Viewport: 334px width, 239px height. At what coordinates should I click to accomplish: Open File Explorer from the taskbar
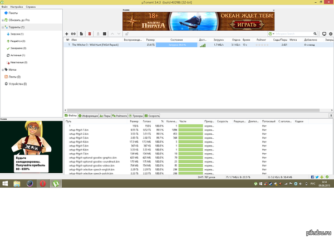pos(17,183)
